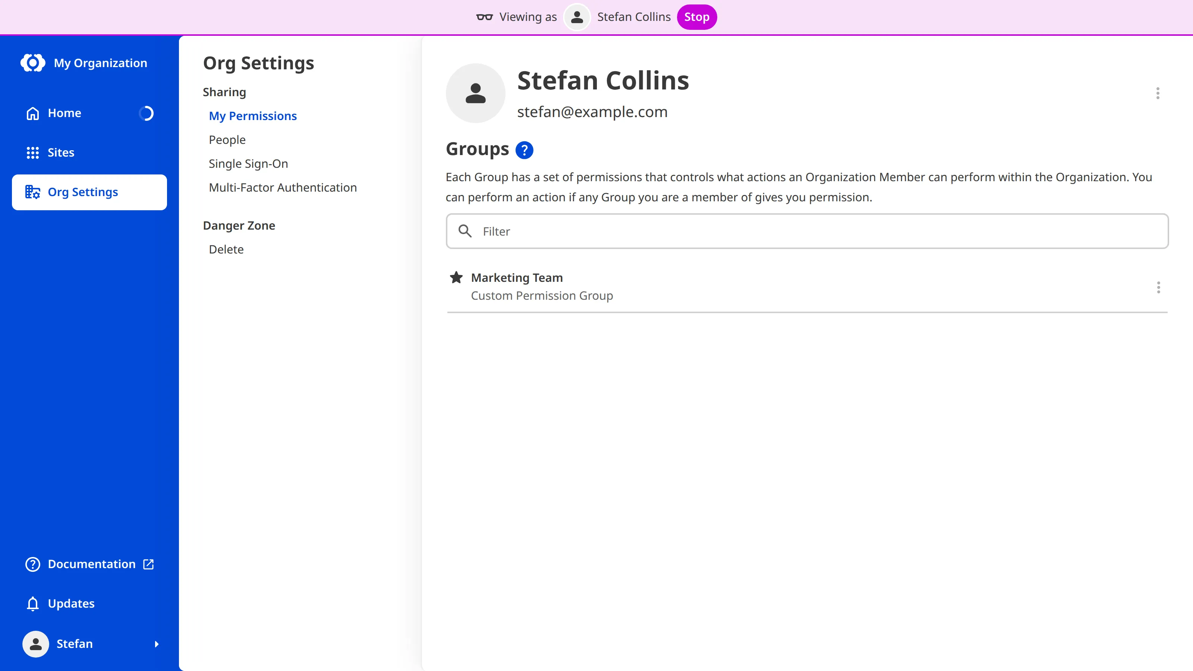Click the Groups help question mark icon
The width and height of the screenshot is (1193, 671).
pyautogui.click(x=524, y=150)
